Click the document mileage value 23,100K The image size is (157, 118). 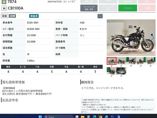[x=31, y=42]
